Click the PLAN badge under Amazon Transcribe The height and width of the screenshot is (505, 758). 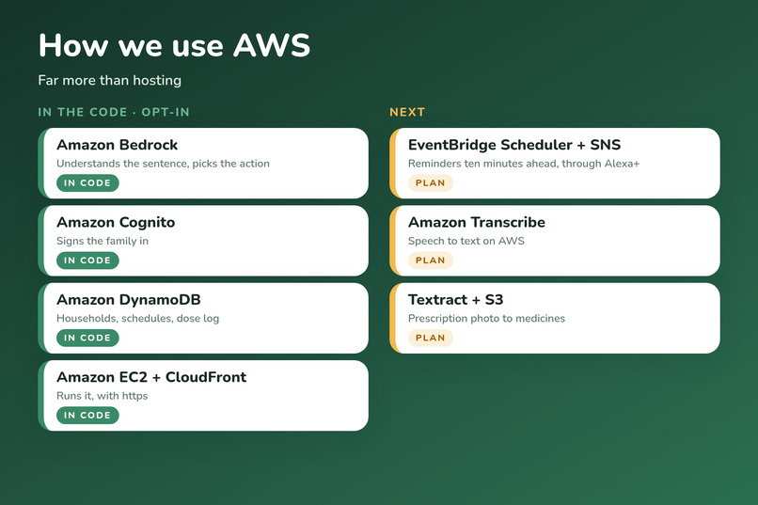click(430, 260)
